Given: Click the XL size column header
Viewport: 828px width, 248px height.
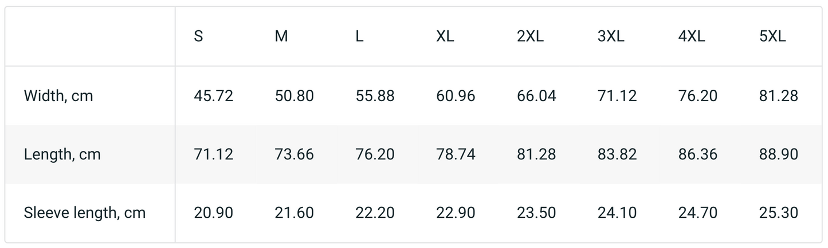Looking at the screenshot, I should (x=445, y=37).
